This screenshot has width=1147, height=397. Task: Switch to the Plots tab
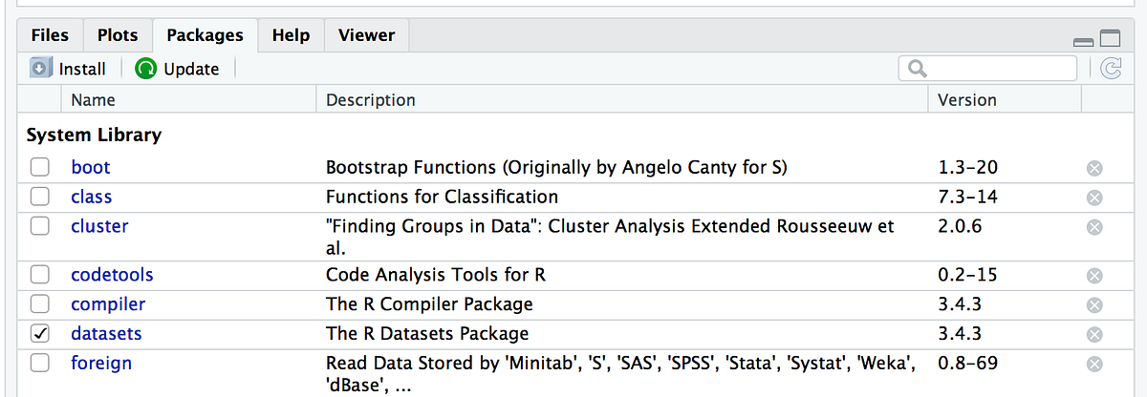pos(118,35)
